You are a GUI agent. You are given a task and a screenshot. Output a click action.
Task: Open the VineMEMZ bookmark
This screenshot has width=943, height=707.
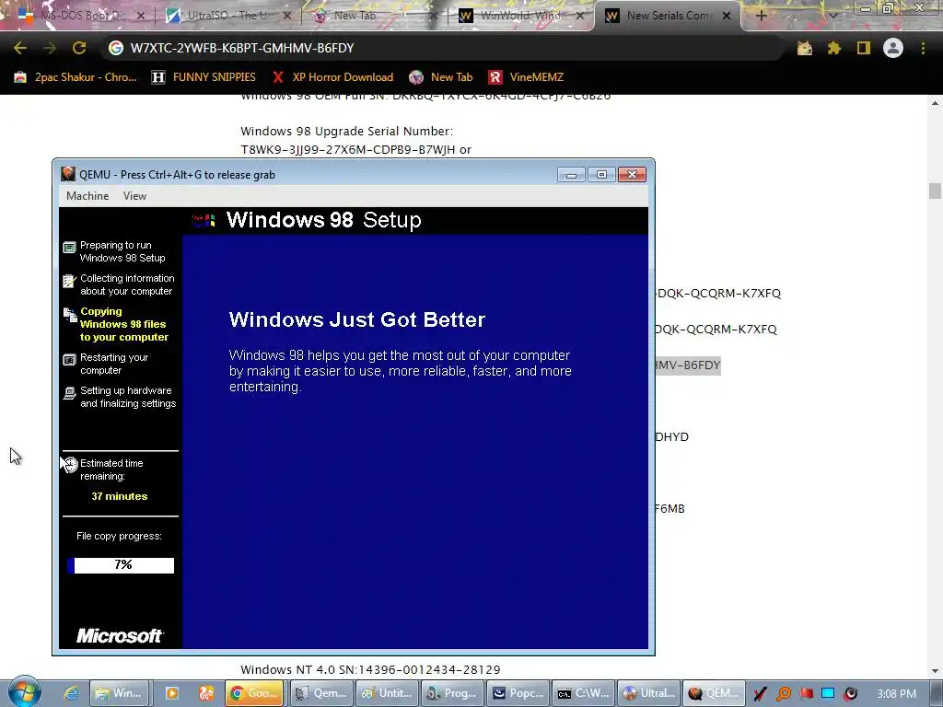pos(527,77)
